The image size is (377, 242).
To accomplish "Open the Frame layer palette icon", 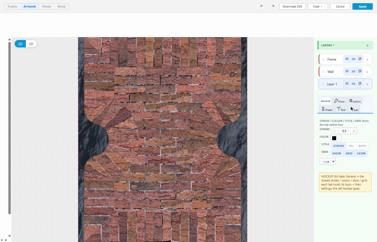I will pos(360,59).
